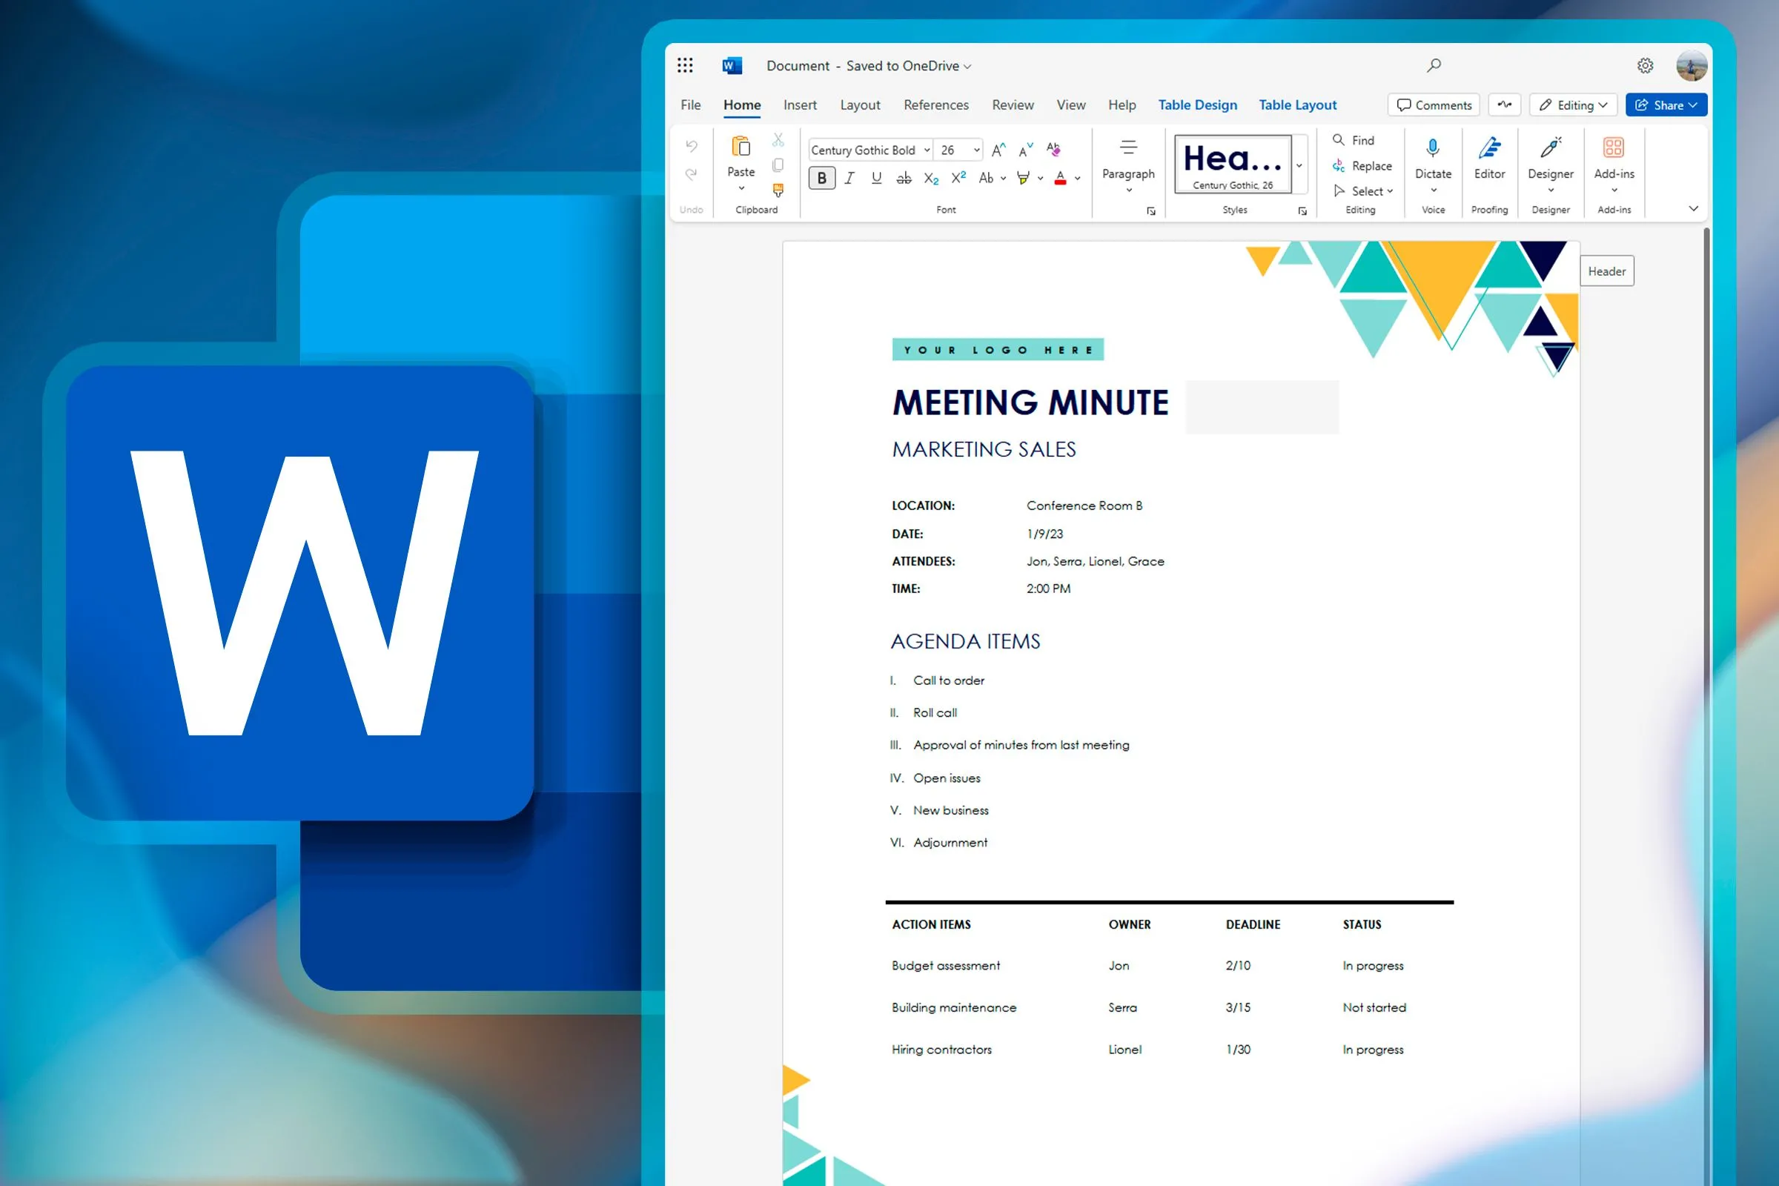Open the font name dropdown
1779x1186 pixels.
click(927, 149)
